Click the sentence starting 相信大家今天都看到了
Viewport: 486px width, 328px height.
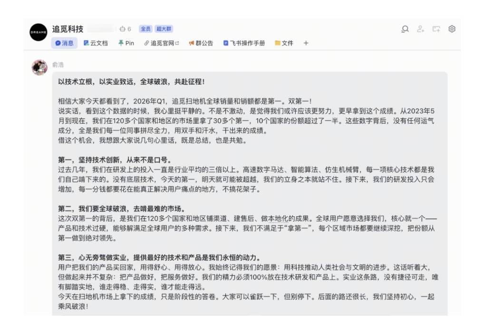pos(185,101)
